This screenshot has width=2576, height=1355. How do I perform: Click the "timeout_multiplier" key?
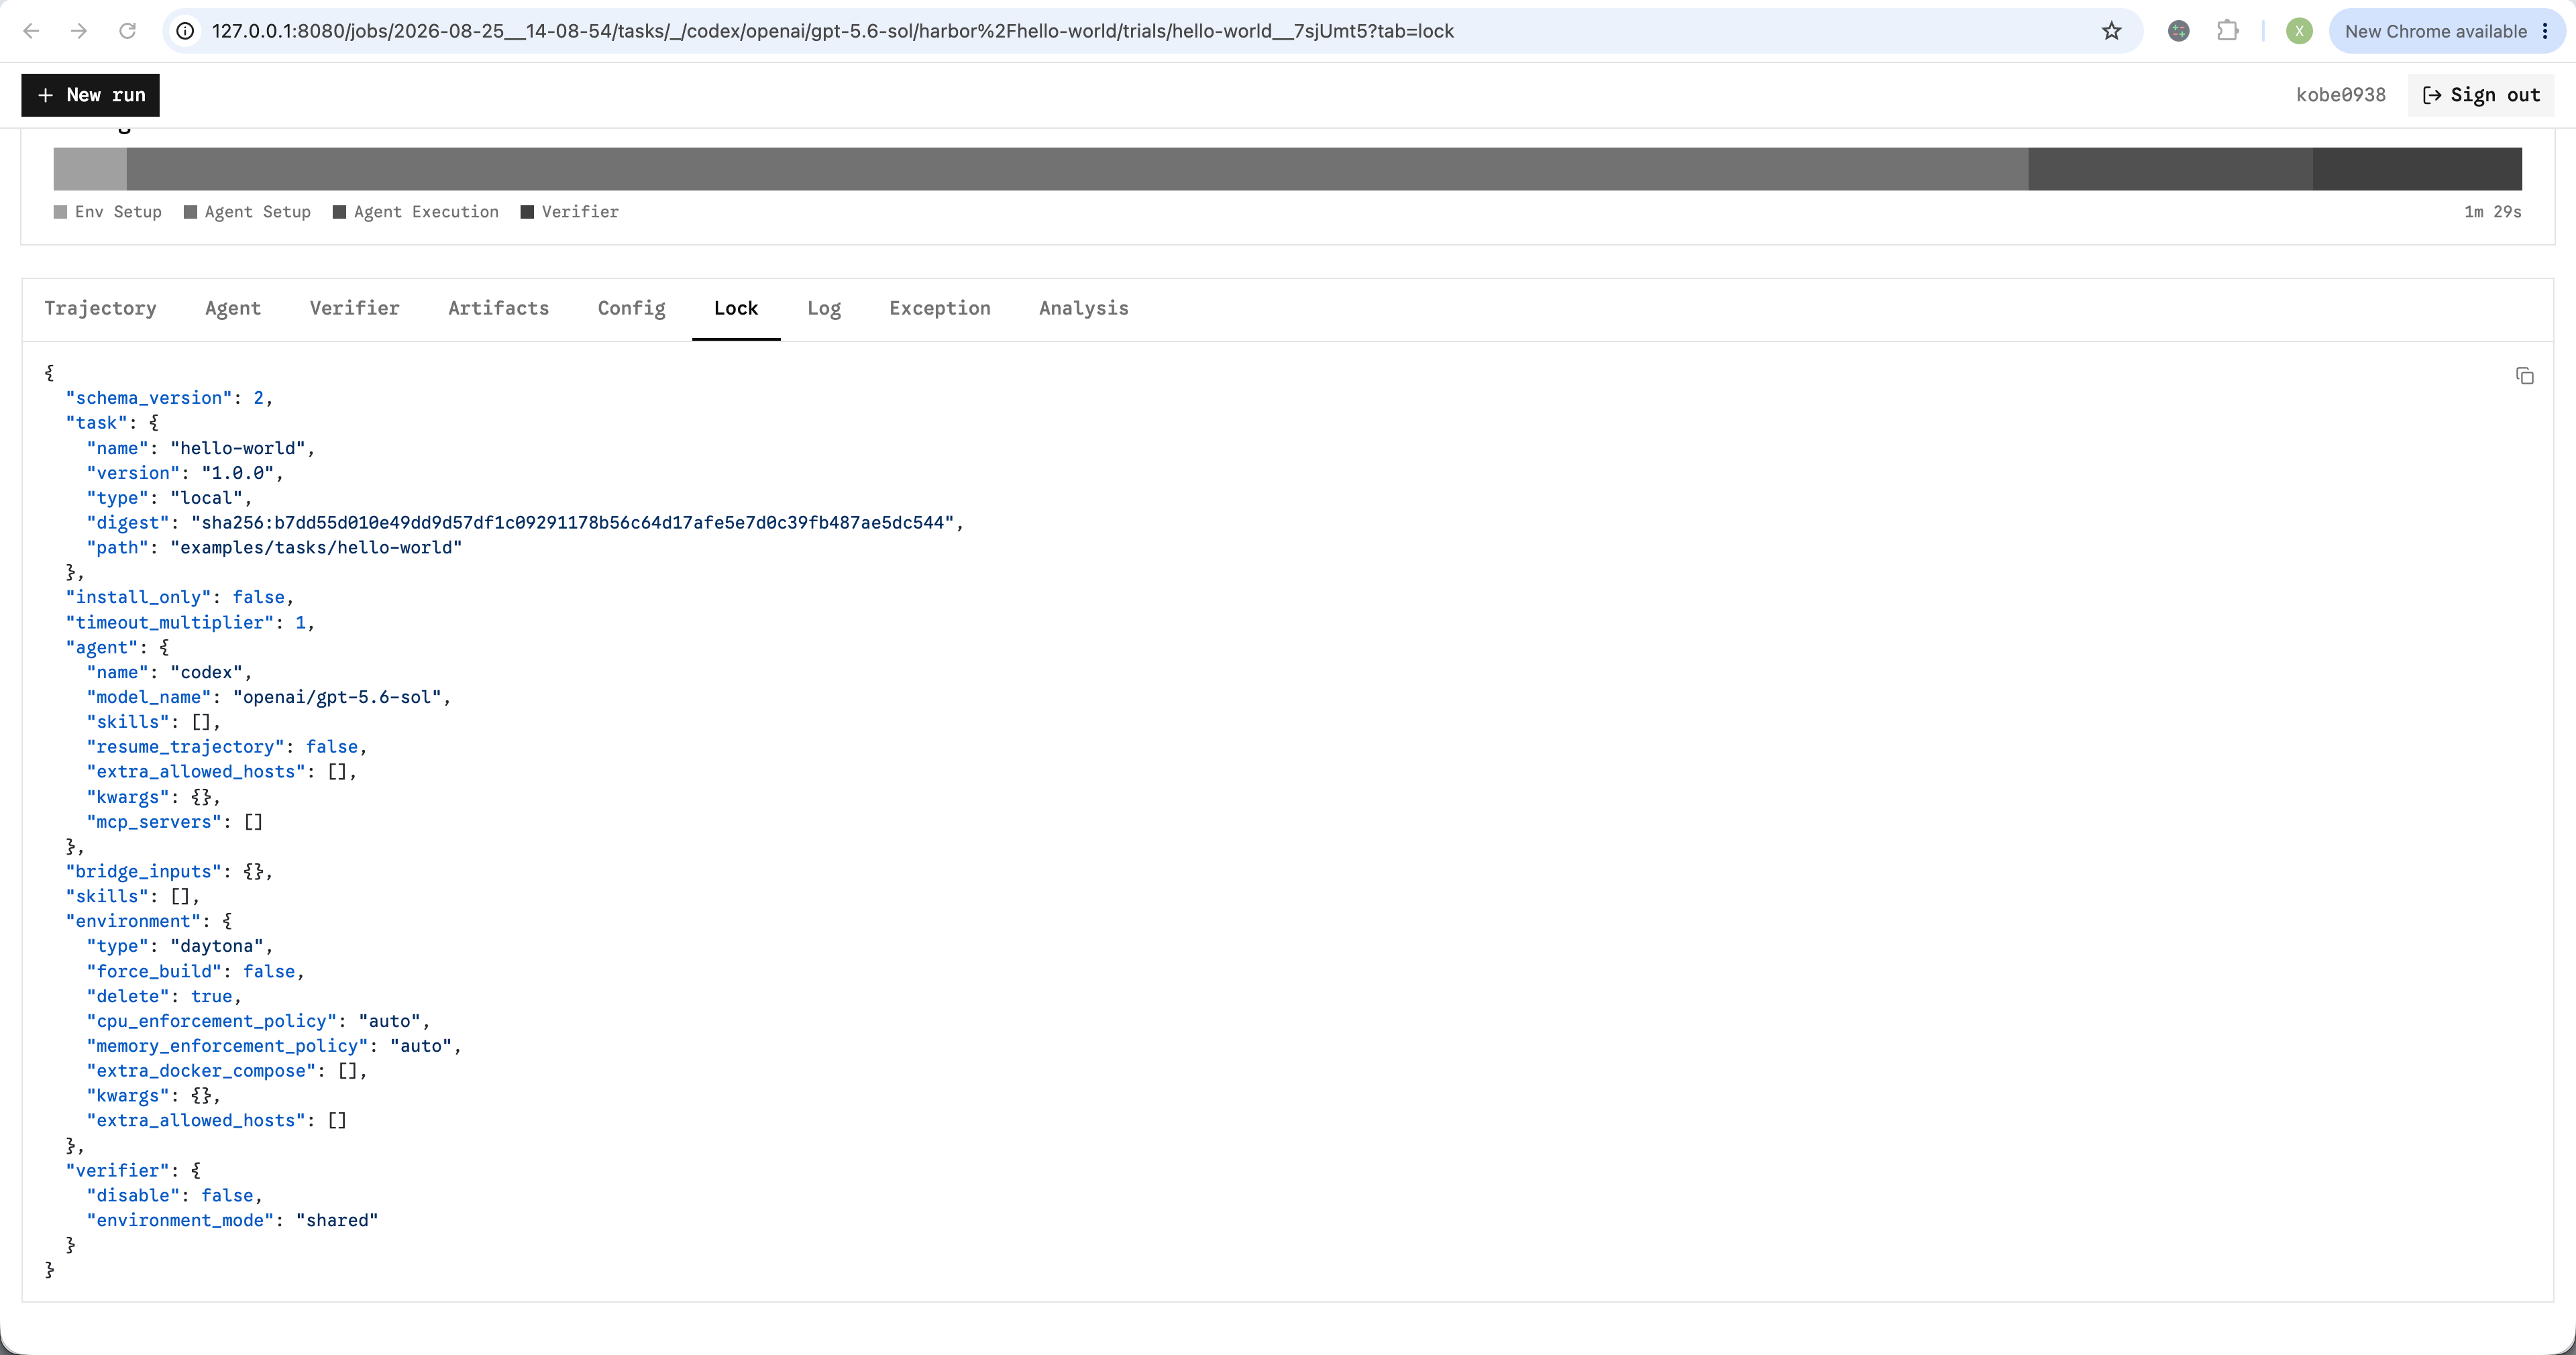(170, 622)
